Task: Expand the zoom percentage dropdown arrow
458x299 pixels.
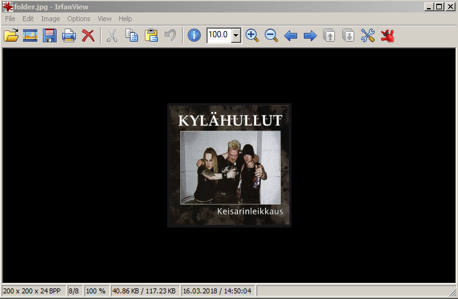Action: tap(236, 35)
